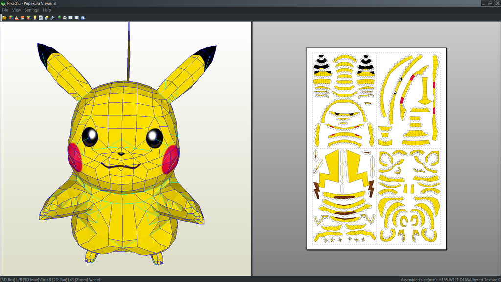The image size is (501, 282).
Task: Click the red 123 numbering toolbar icon
Action: 23,18
